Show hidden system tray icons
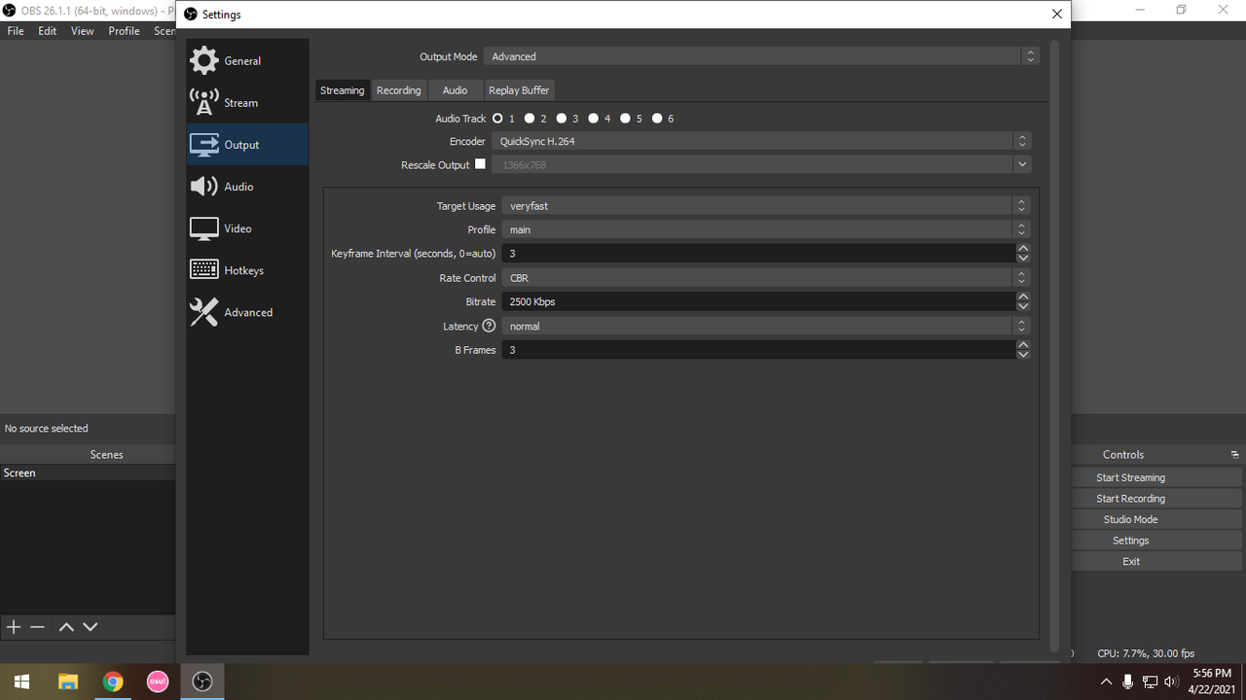The image size is (1246, 700). click(x=1106, y=682)
